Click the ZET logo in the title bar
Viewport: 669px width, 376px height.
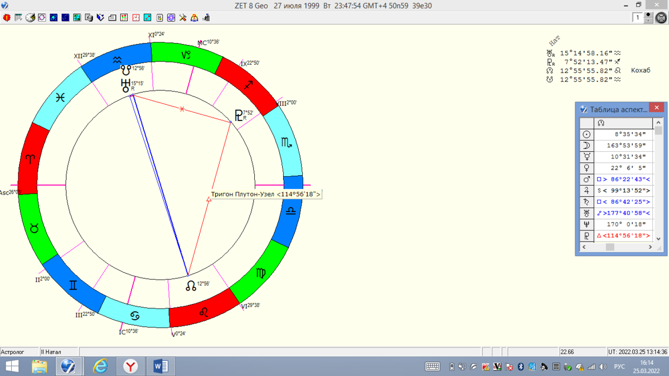click(x=4, y=5)
